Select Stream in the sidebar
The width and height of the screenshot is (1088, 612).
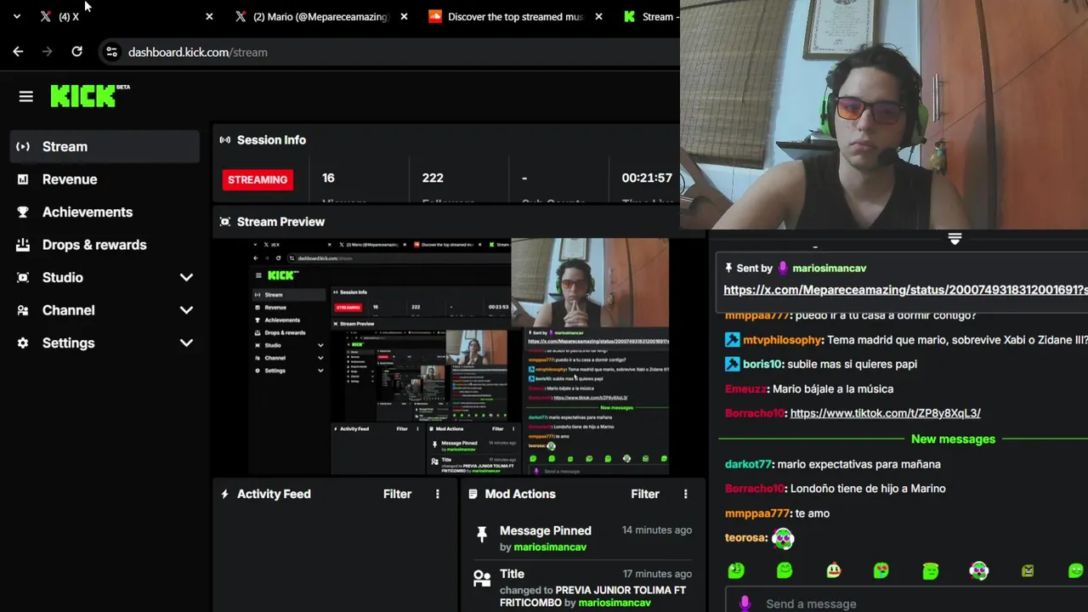point(105,146)
